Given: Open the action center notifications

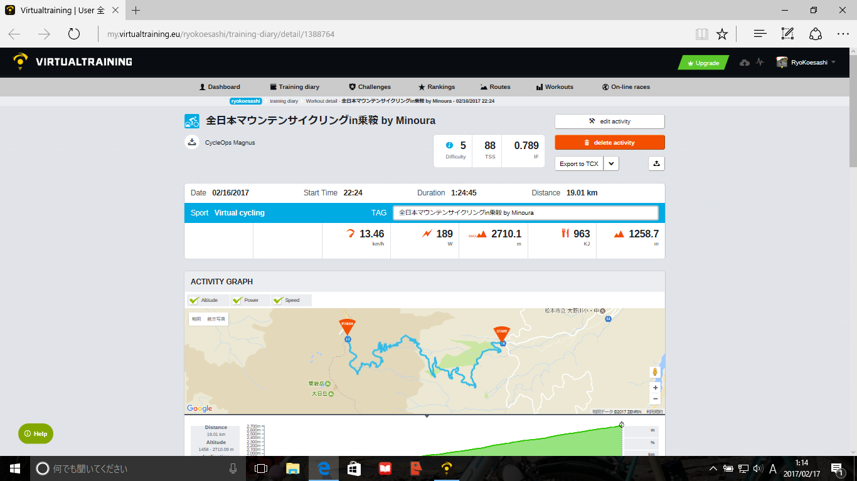Looking at the screenshot, I should point(837,468).
